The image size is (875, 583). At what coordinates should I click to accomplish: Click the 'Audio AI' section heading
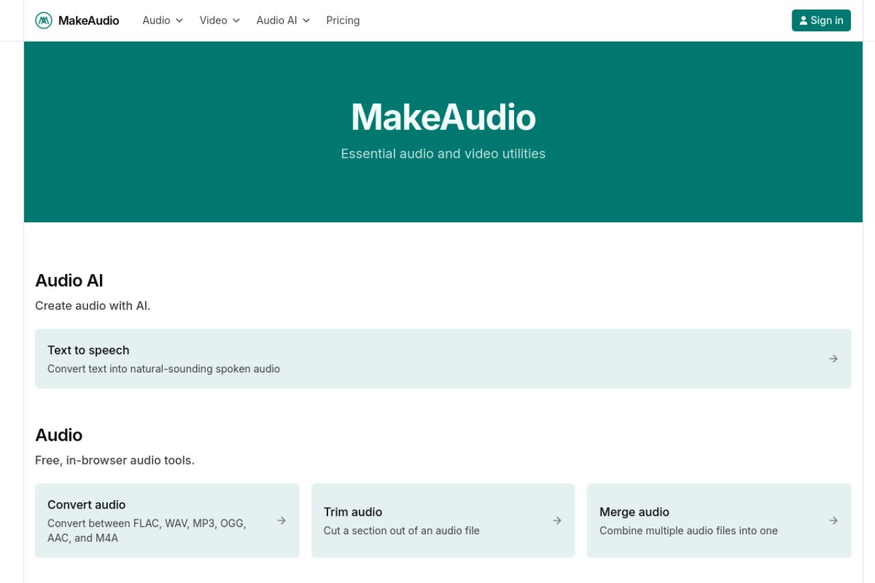coord(69,280)
